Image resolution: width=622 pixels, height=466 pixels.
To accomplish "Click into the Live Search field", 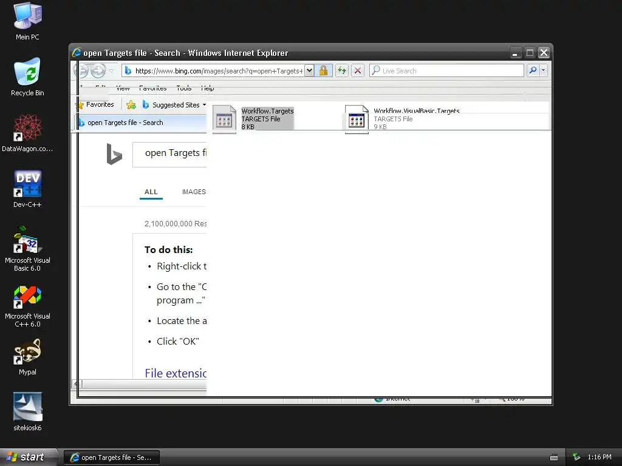I will (446, 70).
